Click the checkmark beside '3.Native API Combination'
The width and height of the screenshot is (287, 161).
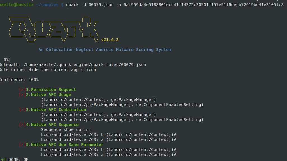pos(22,109)
